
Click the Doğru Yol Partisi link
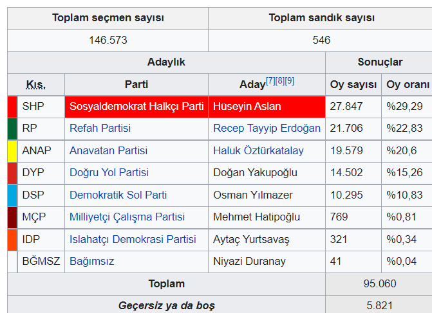coord(109,172)
